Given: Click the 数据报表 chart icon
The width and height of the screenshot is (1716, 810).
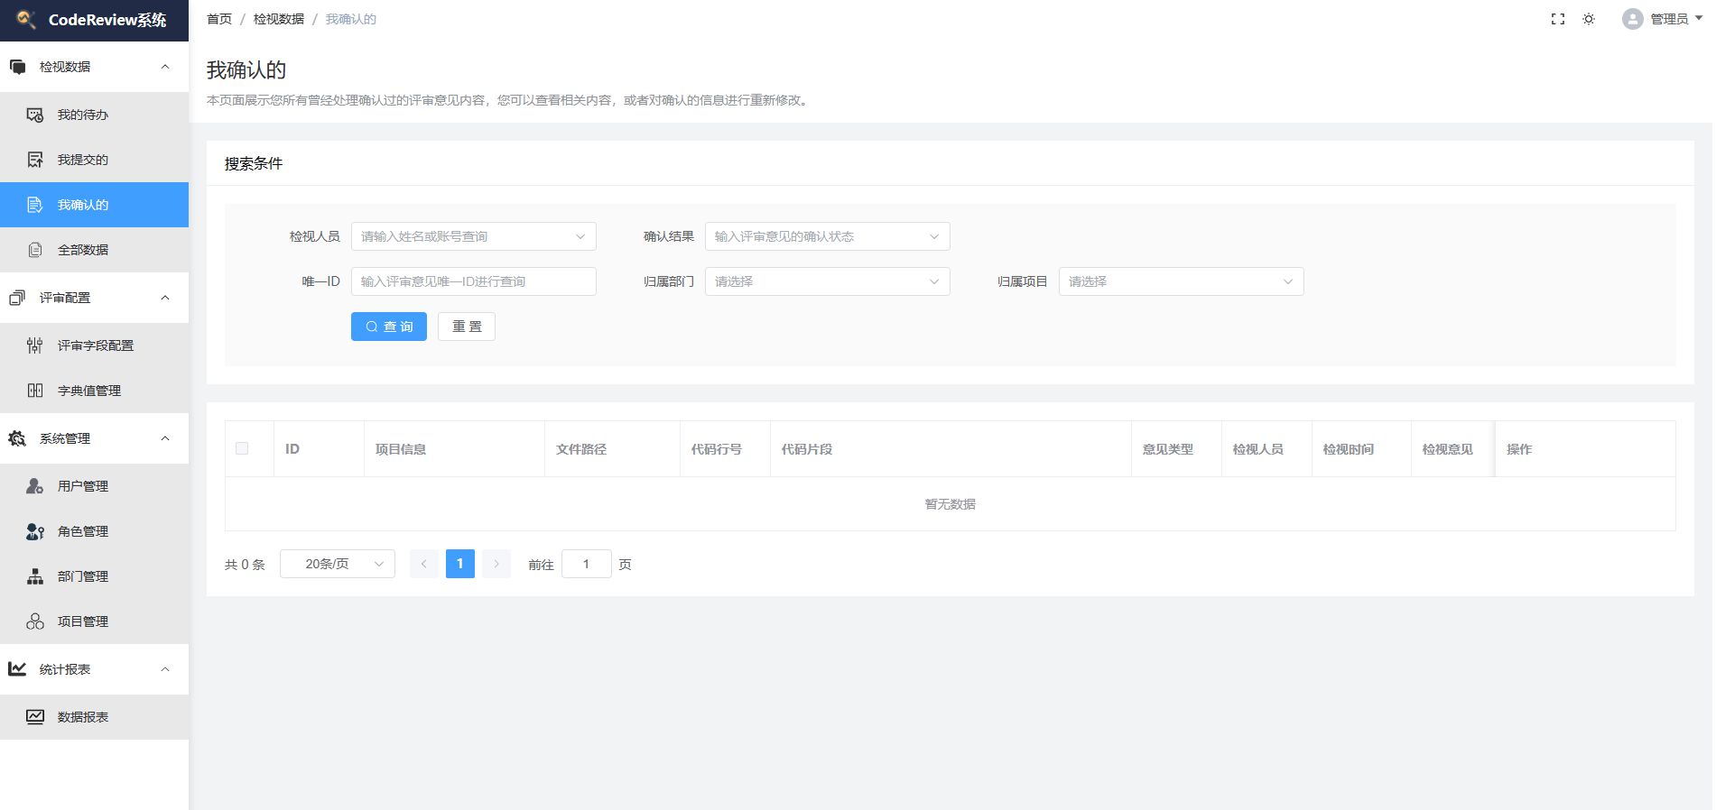Looking at the screenshot, I should pos(35,717).
